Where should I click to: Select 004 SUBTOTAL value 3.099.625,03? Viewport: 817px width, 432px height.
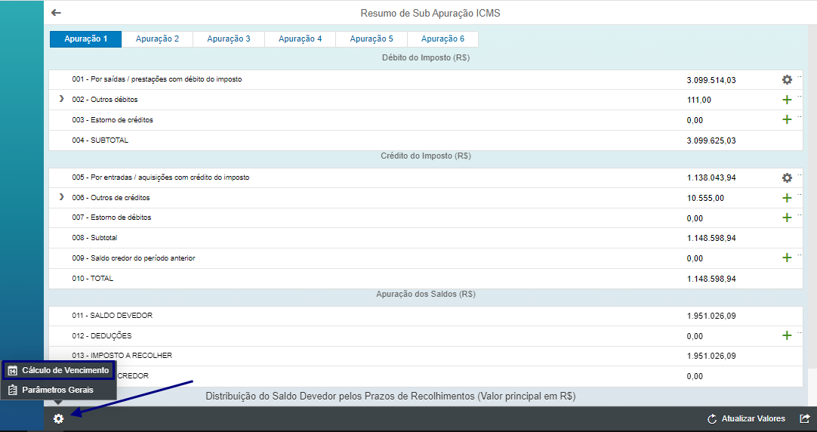711,140
